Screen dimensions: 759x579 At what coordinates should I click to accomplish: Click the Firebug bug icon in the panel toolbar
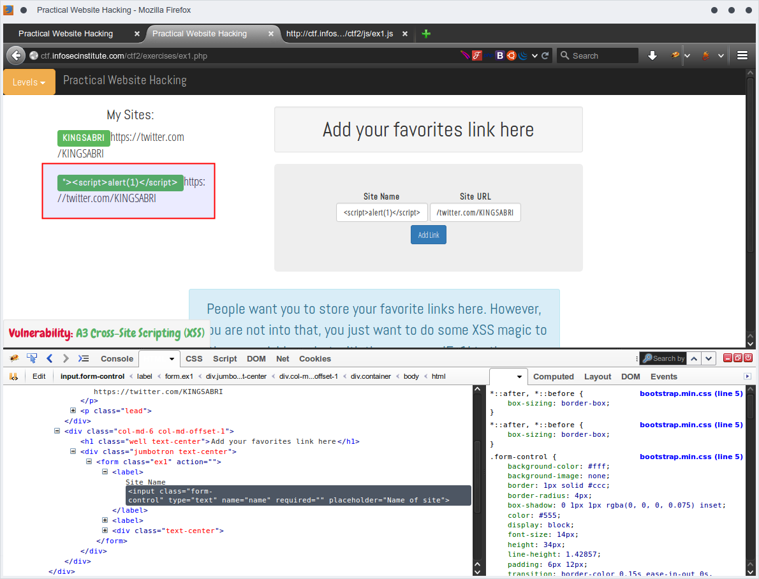pos(14,358)
